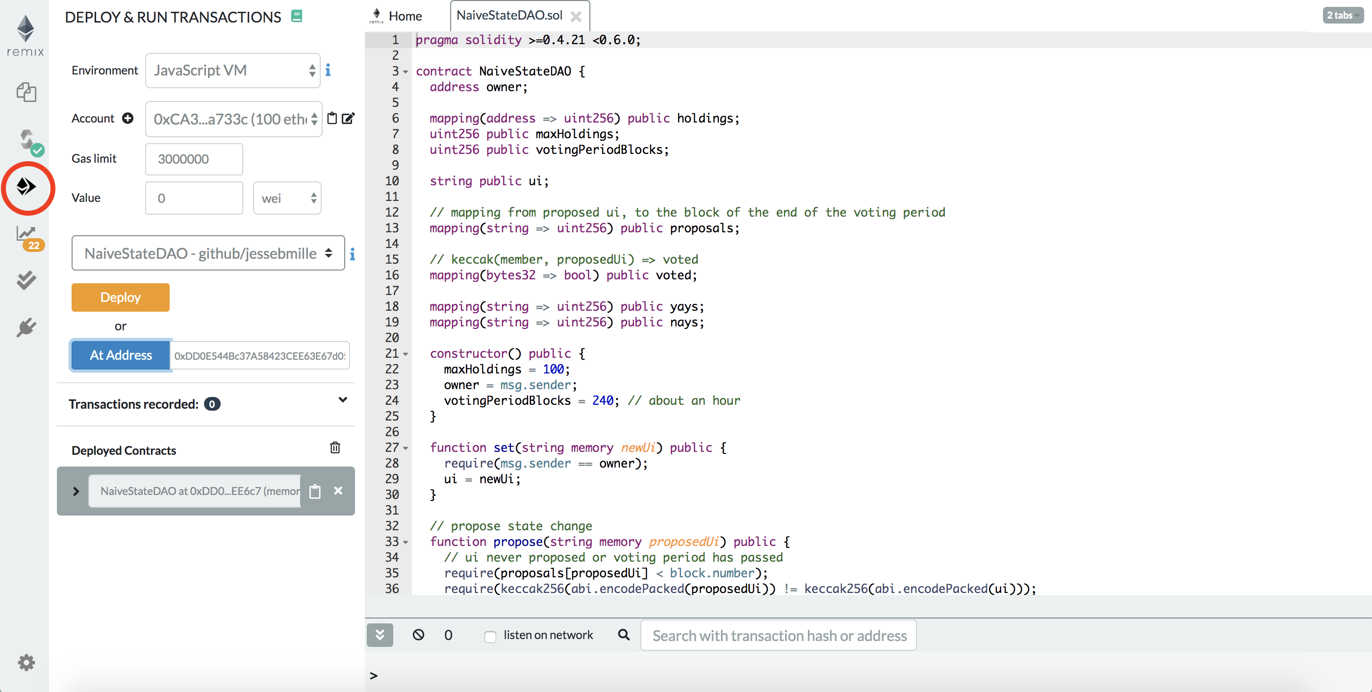Viewport: 1372px width, 692px height.
Task: Open Settings gear icon in sidebar
Action: tap(25, 662)
